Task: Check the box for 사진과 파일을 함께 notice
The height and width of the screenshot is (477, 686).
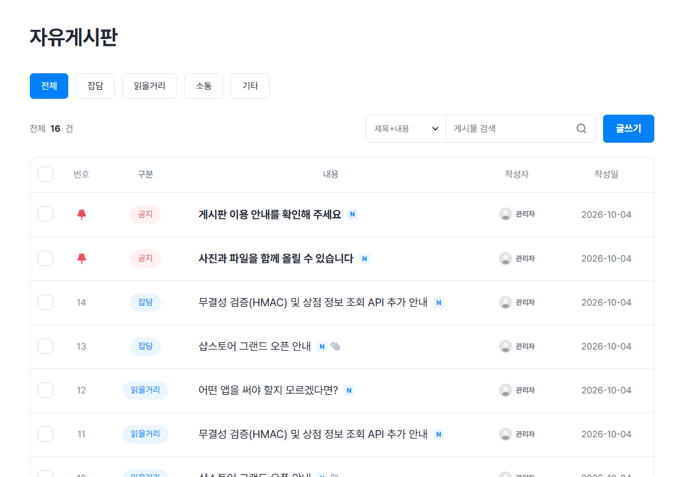Action: 46,259
